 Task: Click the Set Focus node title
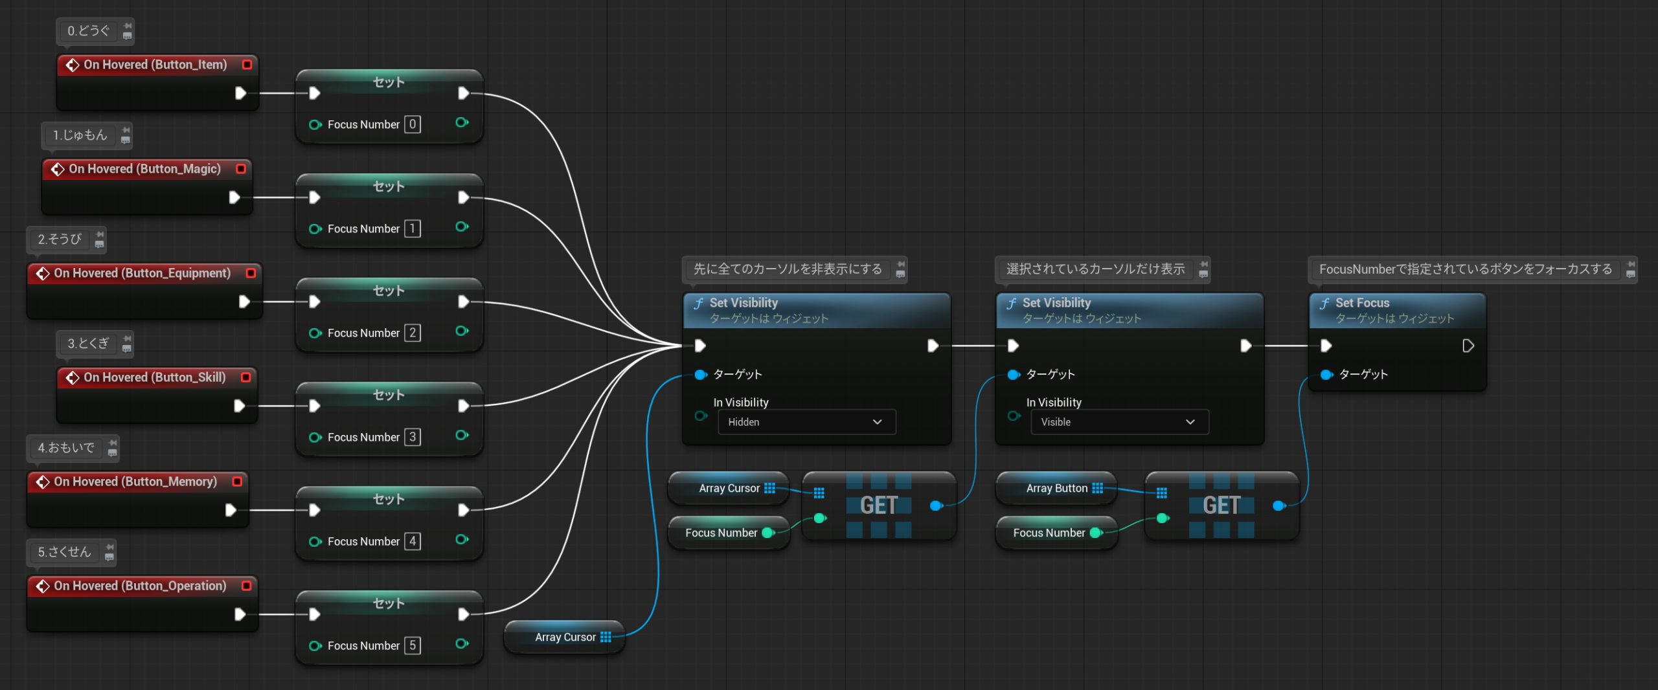(1362, 303)
